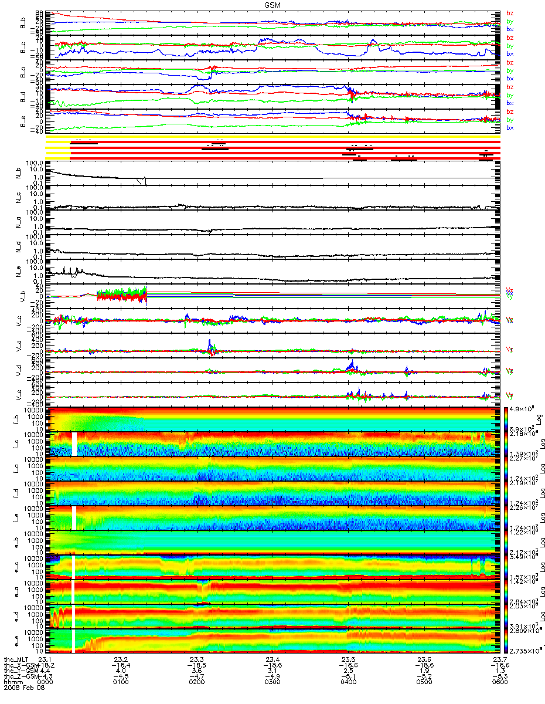Click the Z-GSM value -4.9

(272, 676)
